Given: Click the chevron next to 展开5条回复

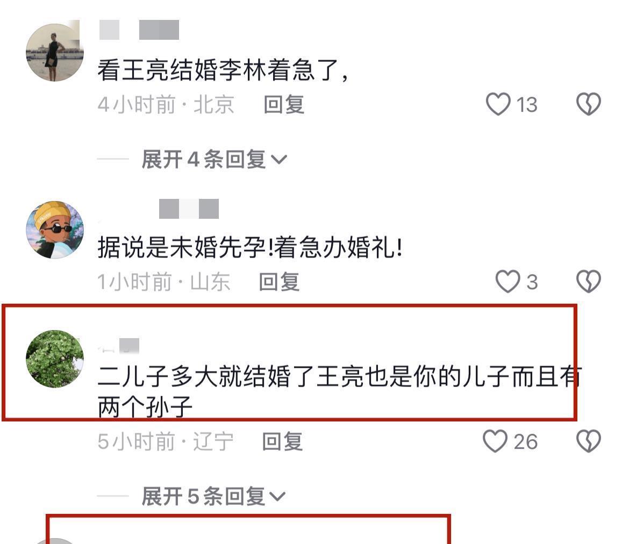Looking at the screenshot, I should pyautogui.click(x=277, y=497).
